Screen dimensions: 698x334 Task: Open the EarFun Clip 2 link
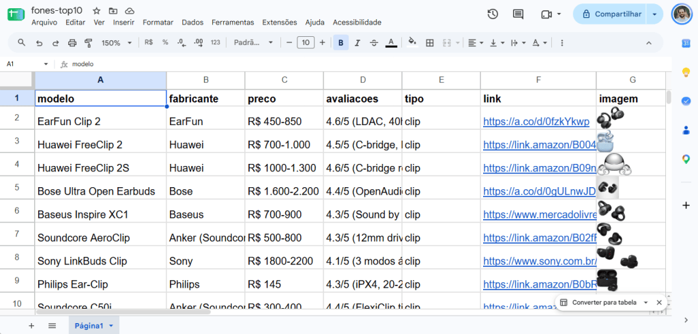pyautogui.click(x=536, y=122)
